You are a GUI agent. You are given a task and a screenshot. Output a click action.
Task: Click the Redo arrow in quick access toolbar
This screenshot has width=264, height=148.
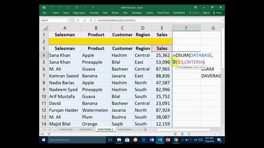pyautogui.click(x=60, y=7)
